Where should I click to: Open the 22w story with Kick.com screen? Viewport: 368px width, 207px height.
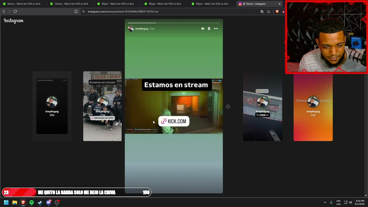coord(262,106)
